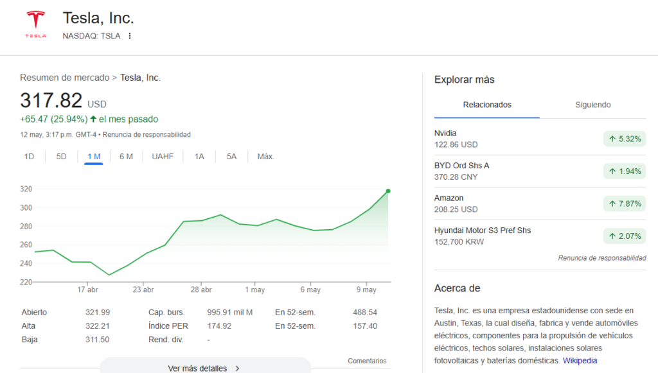Viewport: 658px width, 373px height.
Task: Open the Wikipedia link in Acerca de
Action: click(x=580, y=360)
